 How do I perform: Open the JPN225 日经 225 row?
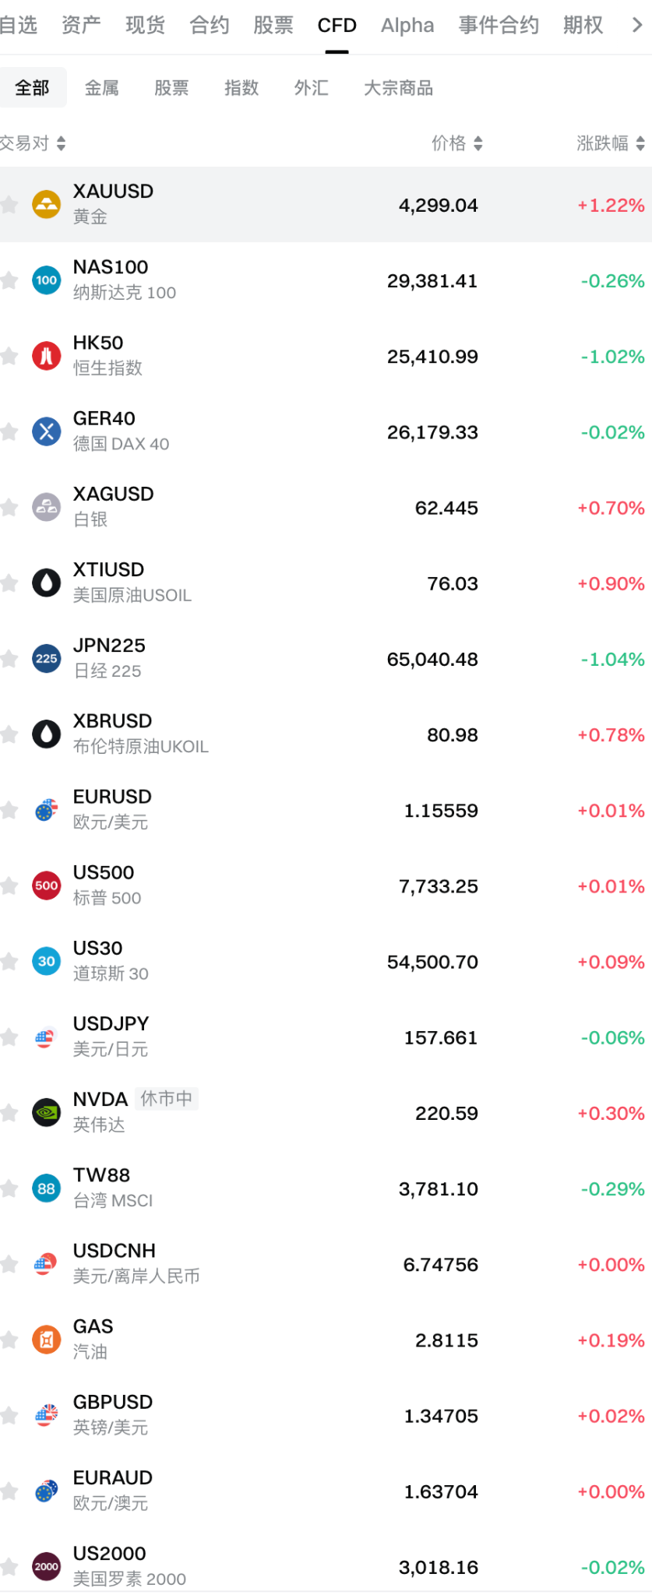326,658
